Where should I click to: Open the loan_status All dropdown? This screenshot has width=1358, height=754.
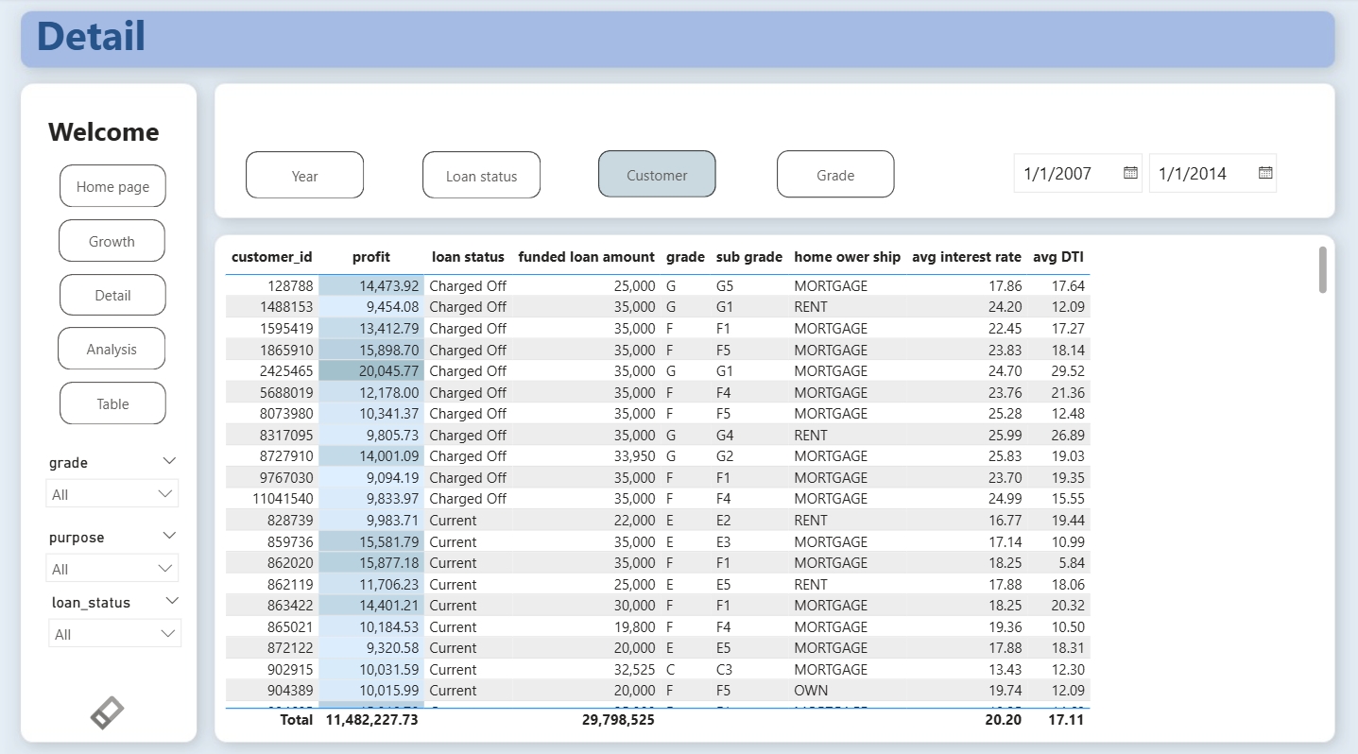click(114, 634)
